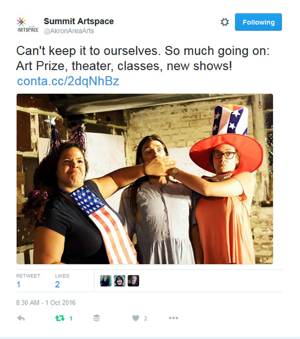Image resolution: width=300 pixels, height=339 pixels.
Task: Open the Summit Artspace logo avatar
Action: [28, 25]
